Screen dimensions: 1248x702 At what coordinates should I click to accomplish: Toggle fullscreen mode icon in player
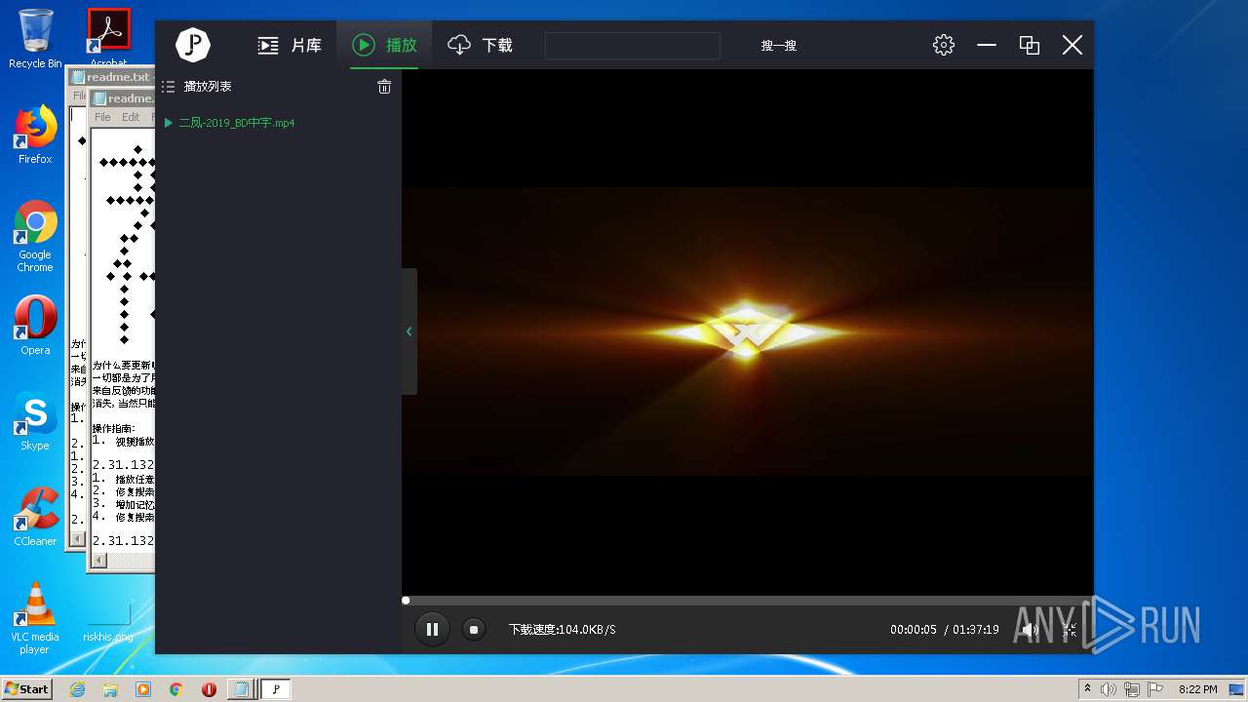(x=1070, y=630)
